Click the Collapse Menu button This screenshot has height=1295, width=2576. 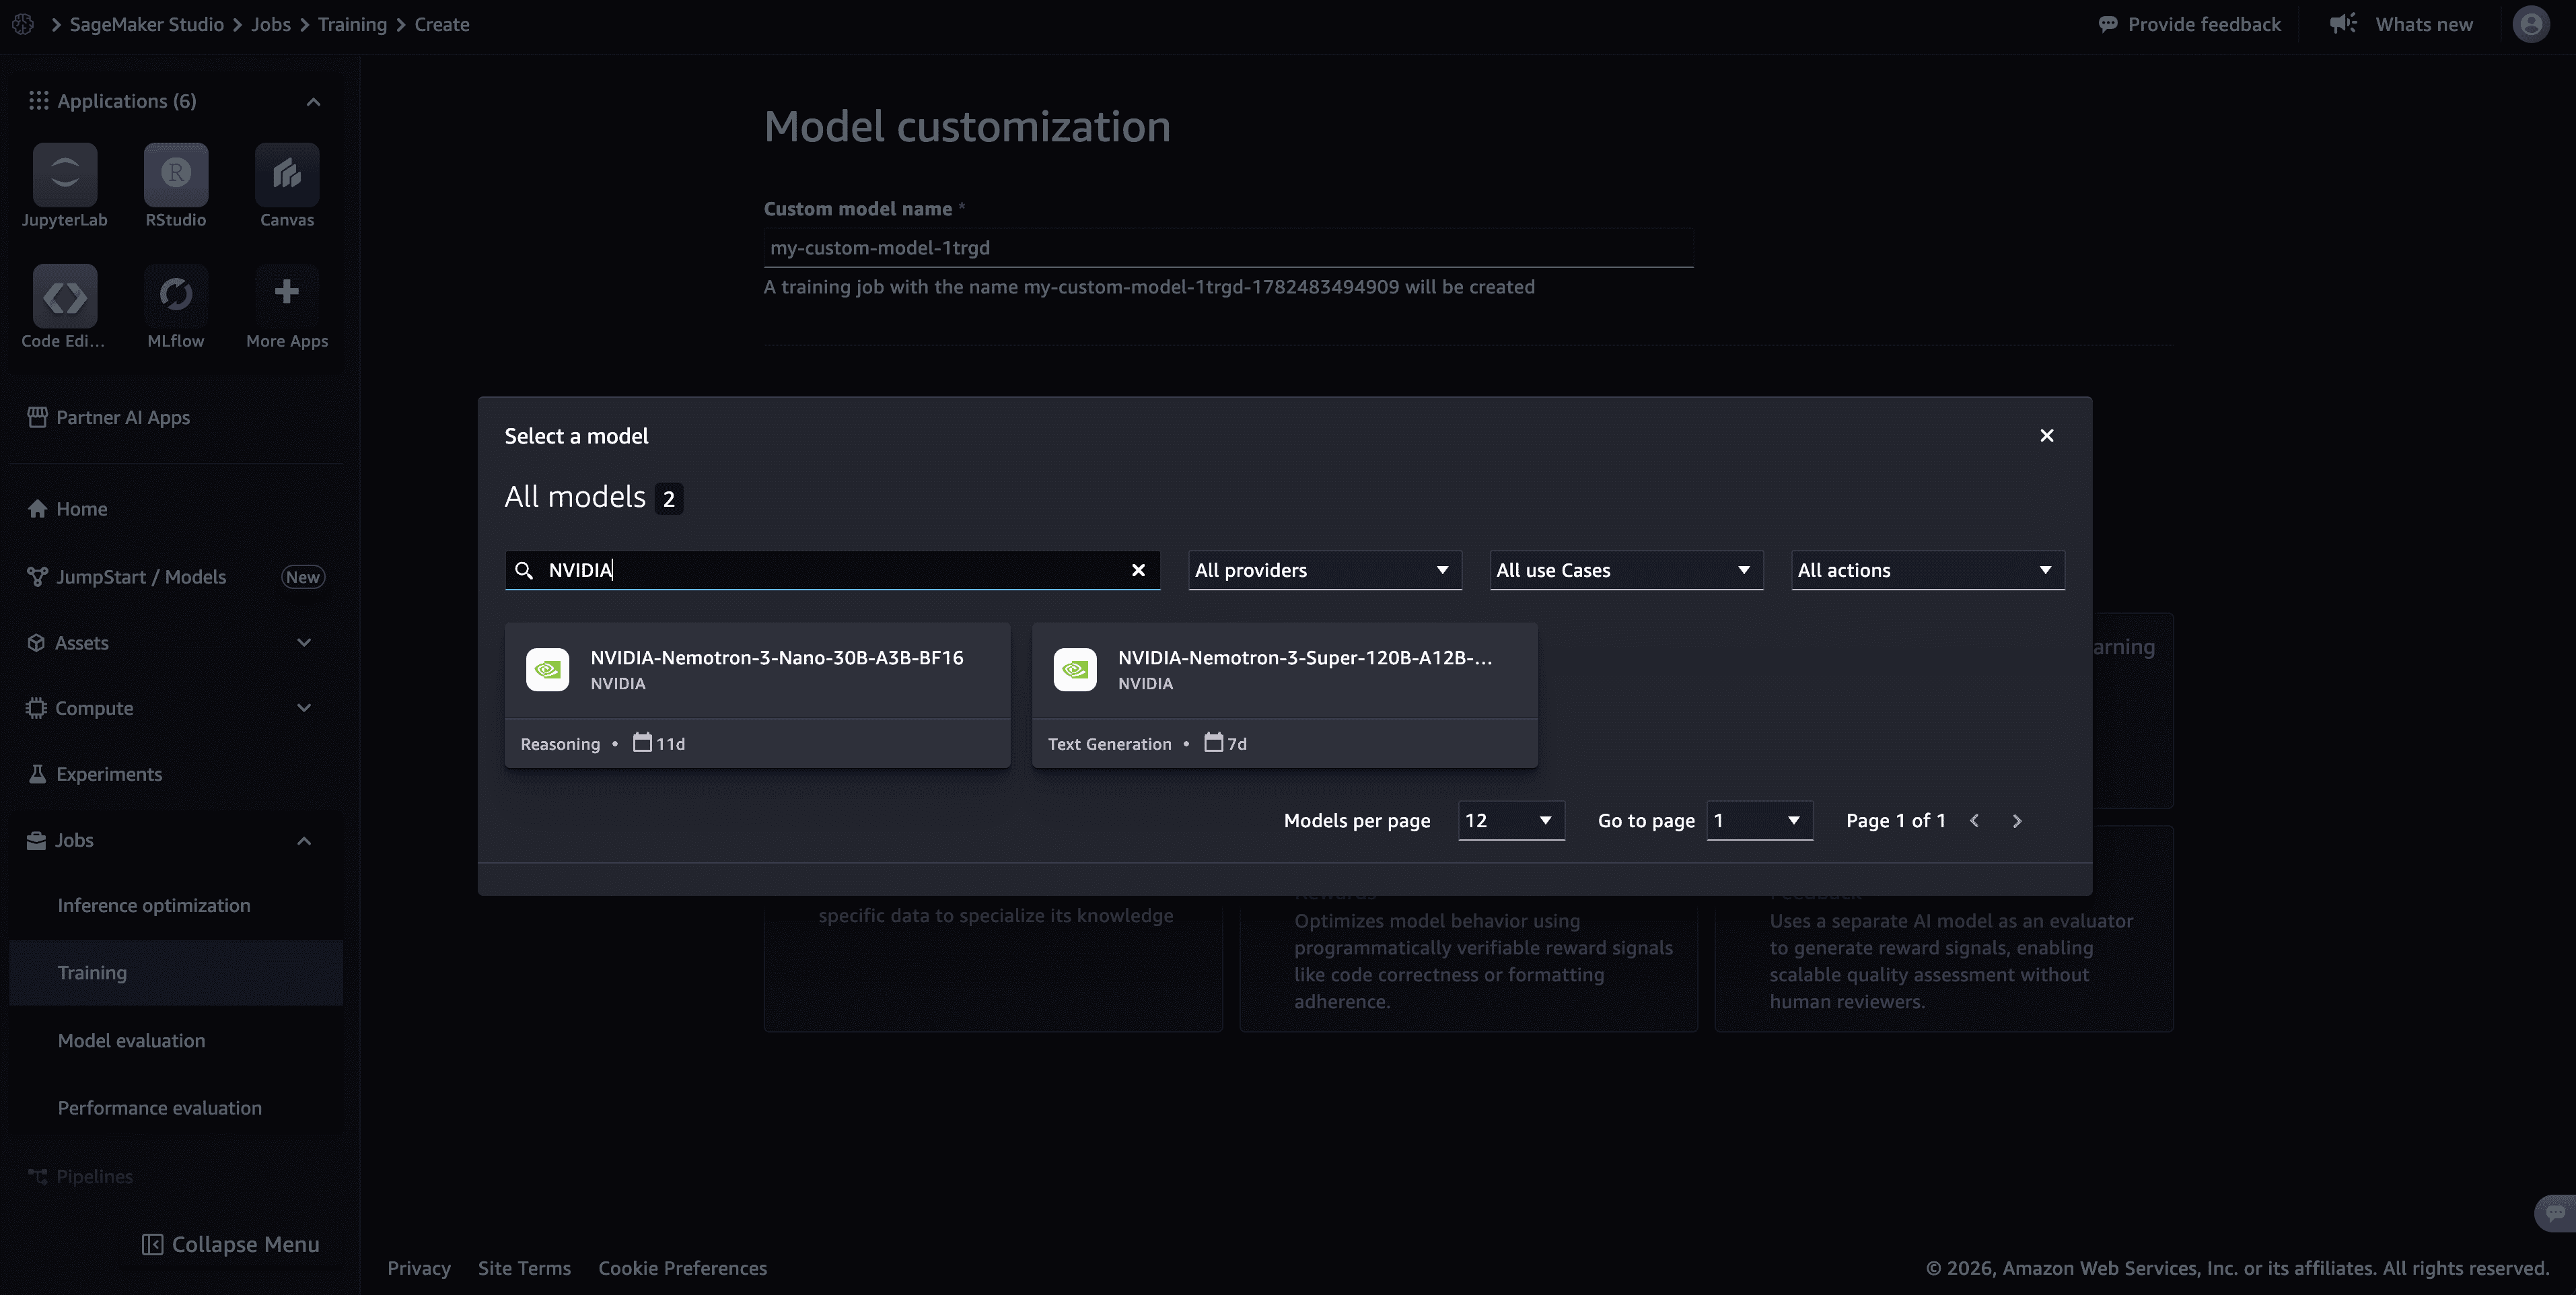(230, 1245)
